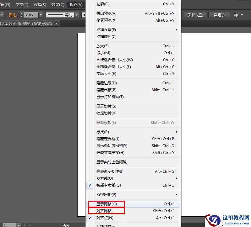
Task: Click 隐藏文本串接(H) menu item
Action: [x=138, y=152]
